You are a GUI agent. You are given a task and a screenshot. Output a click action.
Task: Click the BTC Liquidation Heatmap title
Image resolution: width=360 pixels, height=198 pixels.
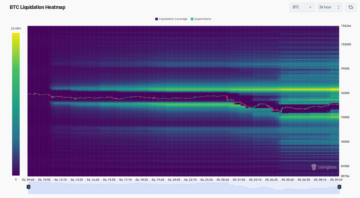click(x=38, y=7)
